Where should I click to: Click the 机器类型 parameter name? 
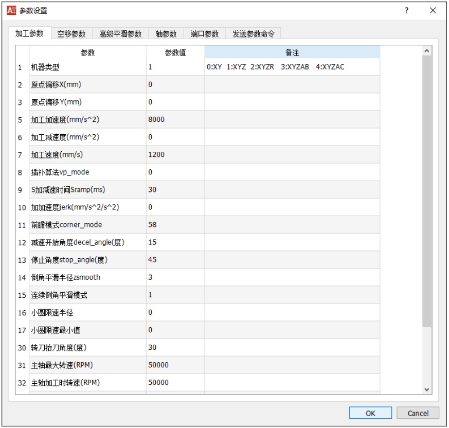tap(45, 67)
